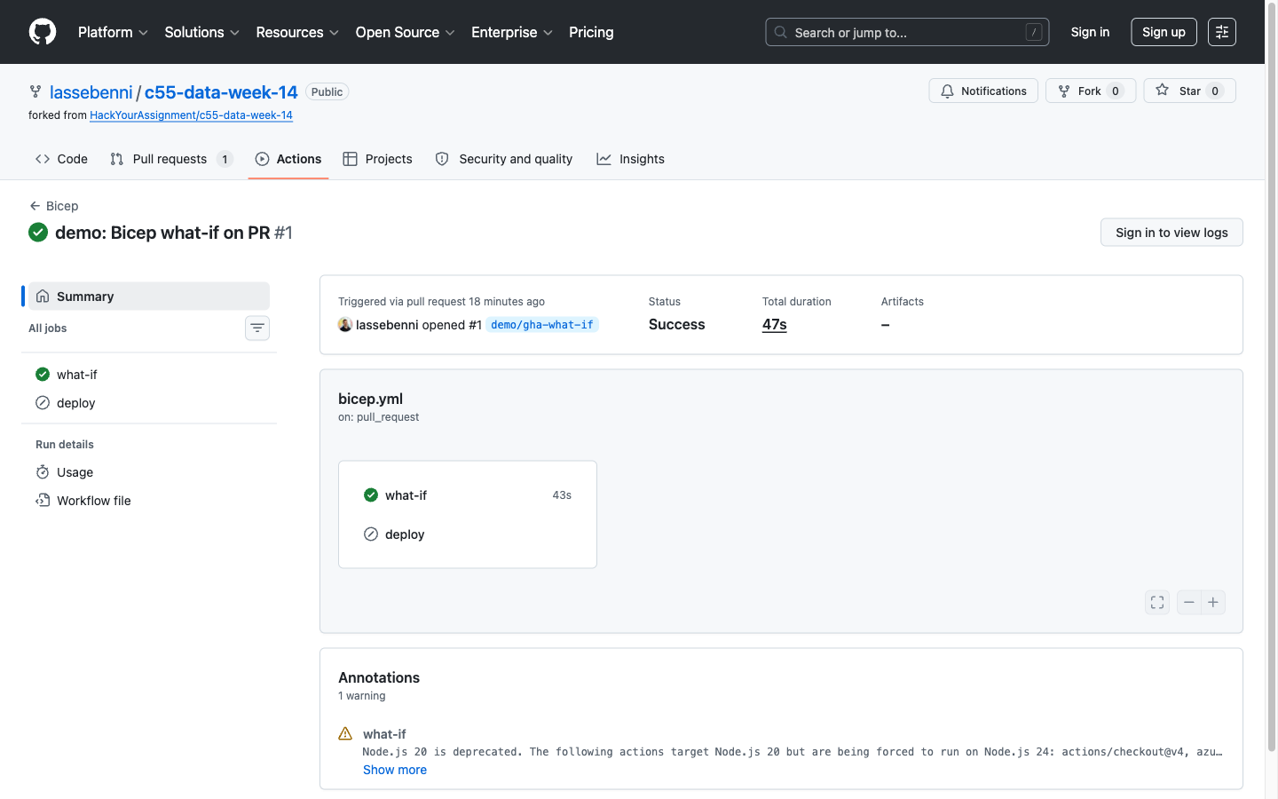Viewport: 1278px width, 799px height.
Task: Click the skipped icon on deploy graph node
Action: (x=371, y=534)
